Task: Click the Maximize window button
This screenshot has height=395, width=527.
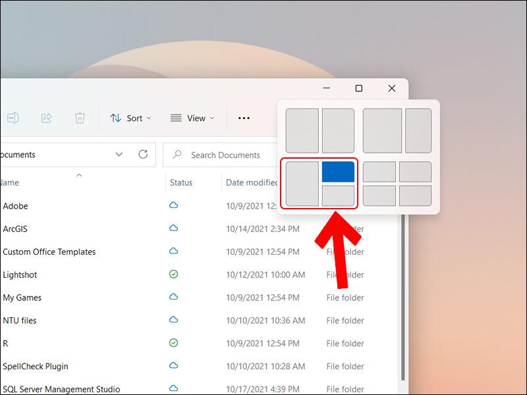Action: click(359, 88)
